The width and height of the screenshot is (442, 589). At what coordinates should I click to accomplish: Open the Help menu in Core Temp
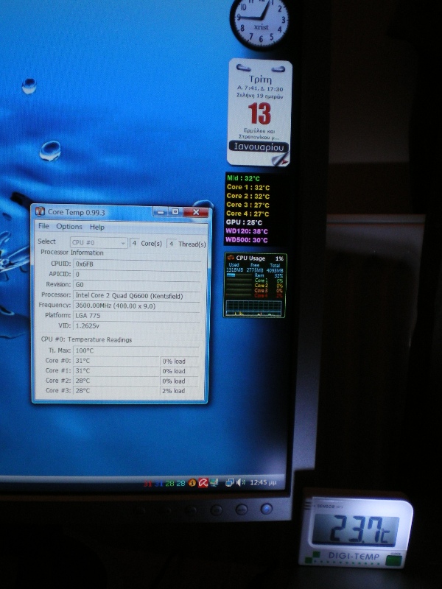point(97,227)
